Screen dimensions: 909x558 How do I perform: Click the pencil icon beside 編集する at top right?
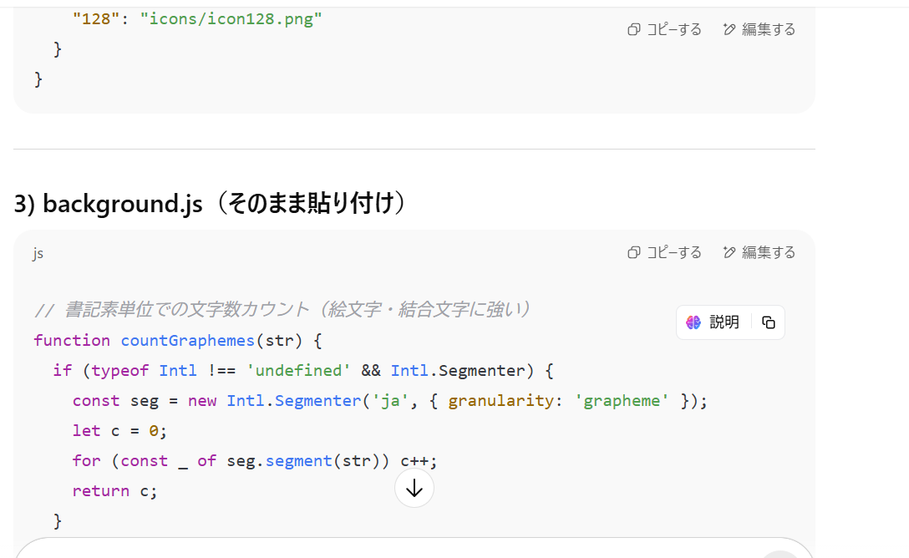(x=729, y=28)
